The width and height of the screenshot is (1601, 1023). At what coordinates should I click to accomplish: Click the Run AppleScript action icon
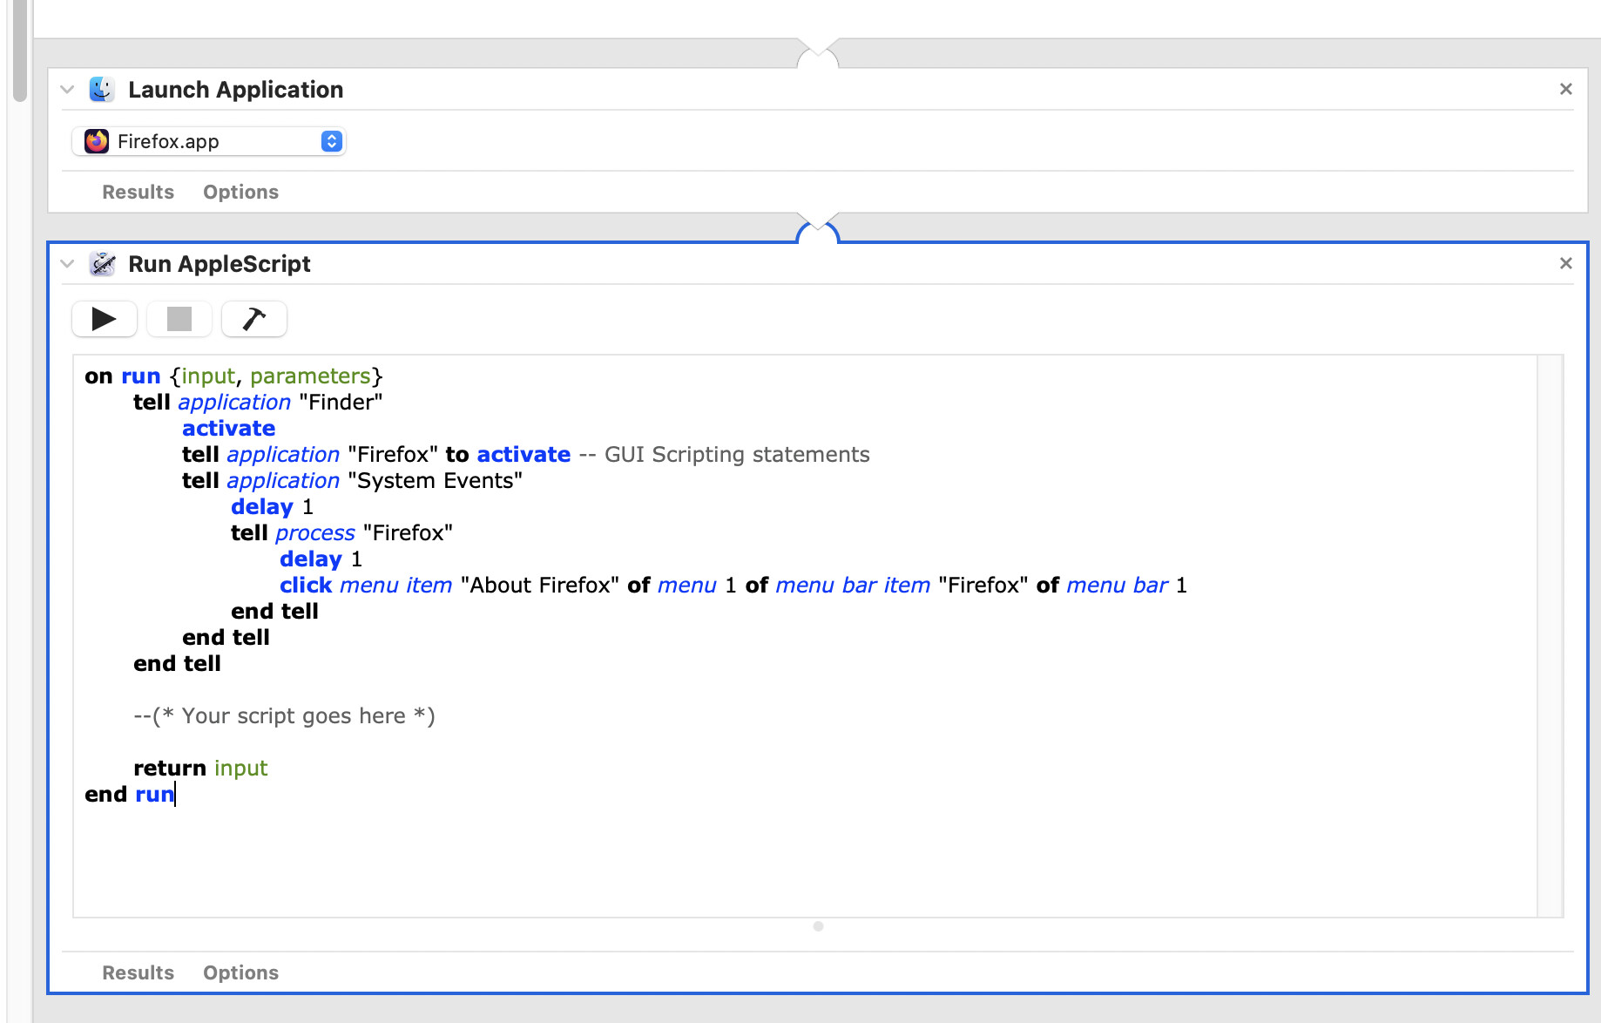102,264
